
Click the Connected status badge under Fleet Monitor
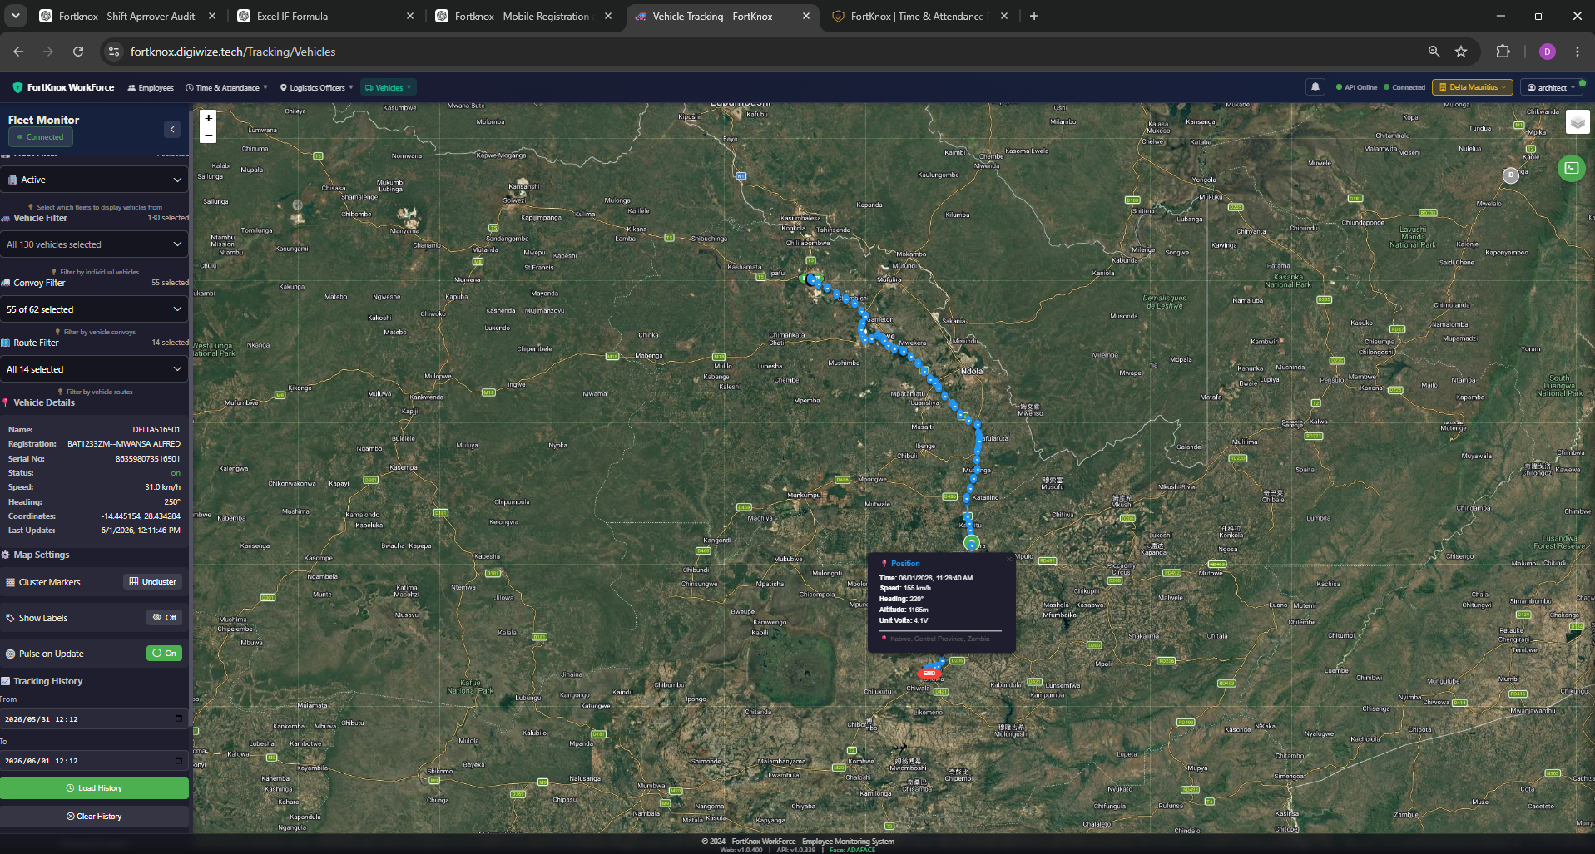click(41, 137)
